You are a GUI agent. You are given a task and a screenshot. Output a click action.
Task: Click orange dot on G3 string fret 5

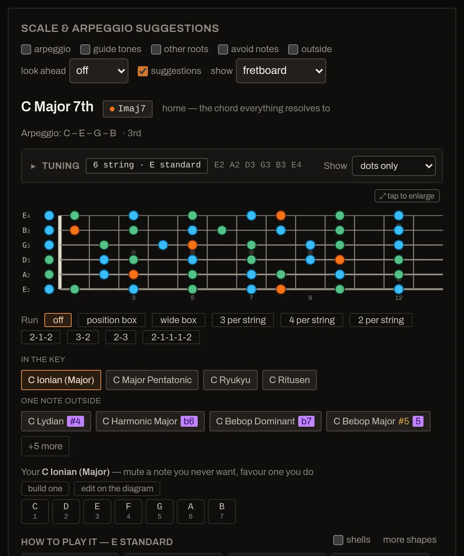tap(192, 245)
